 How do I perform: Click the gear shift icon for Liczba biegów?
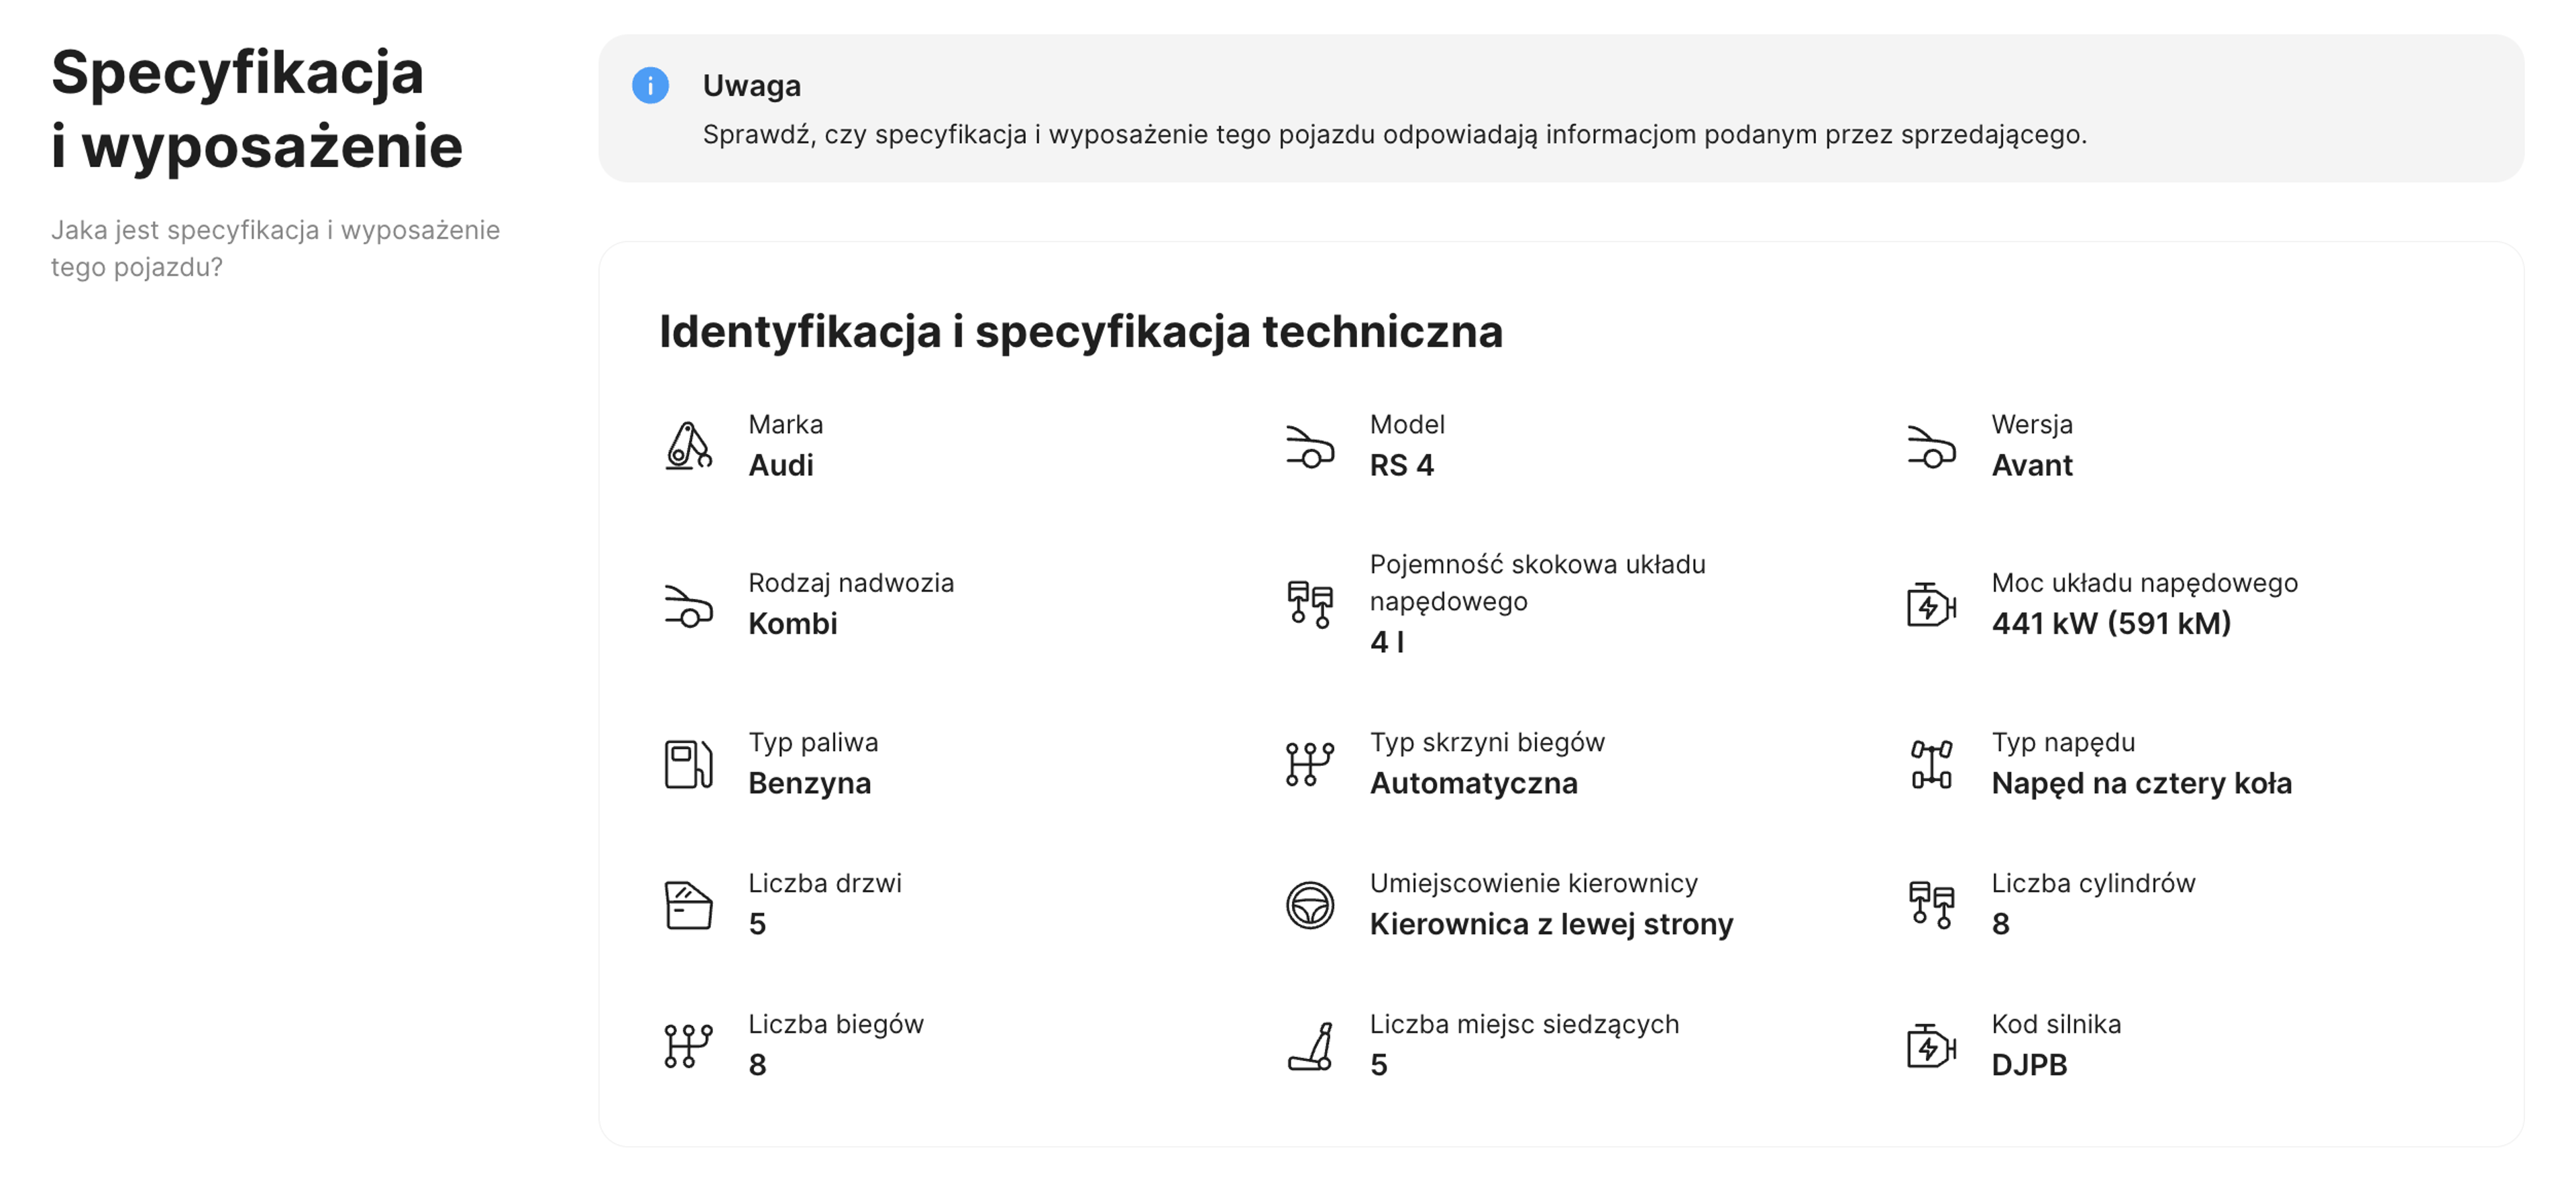688,1046
